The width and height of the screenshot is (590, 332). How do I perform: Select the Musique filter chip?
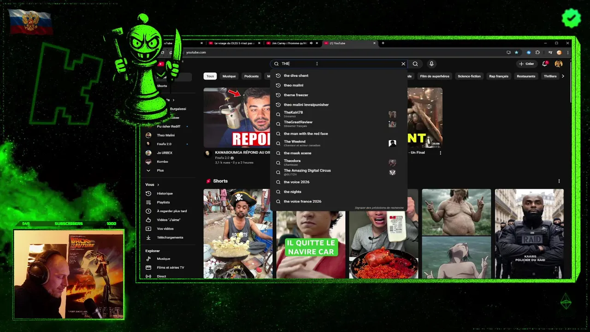tap(229, 76)
